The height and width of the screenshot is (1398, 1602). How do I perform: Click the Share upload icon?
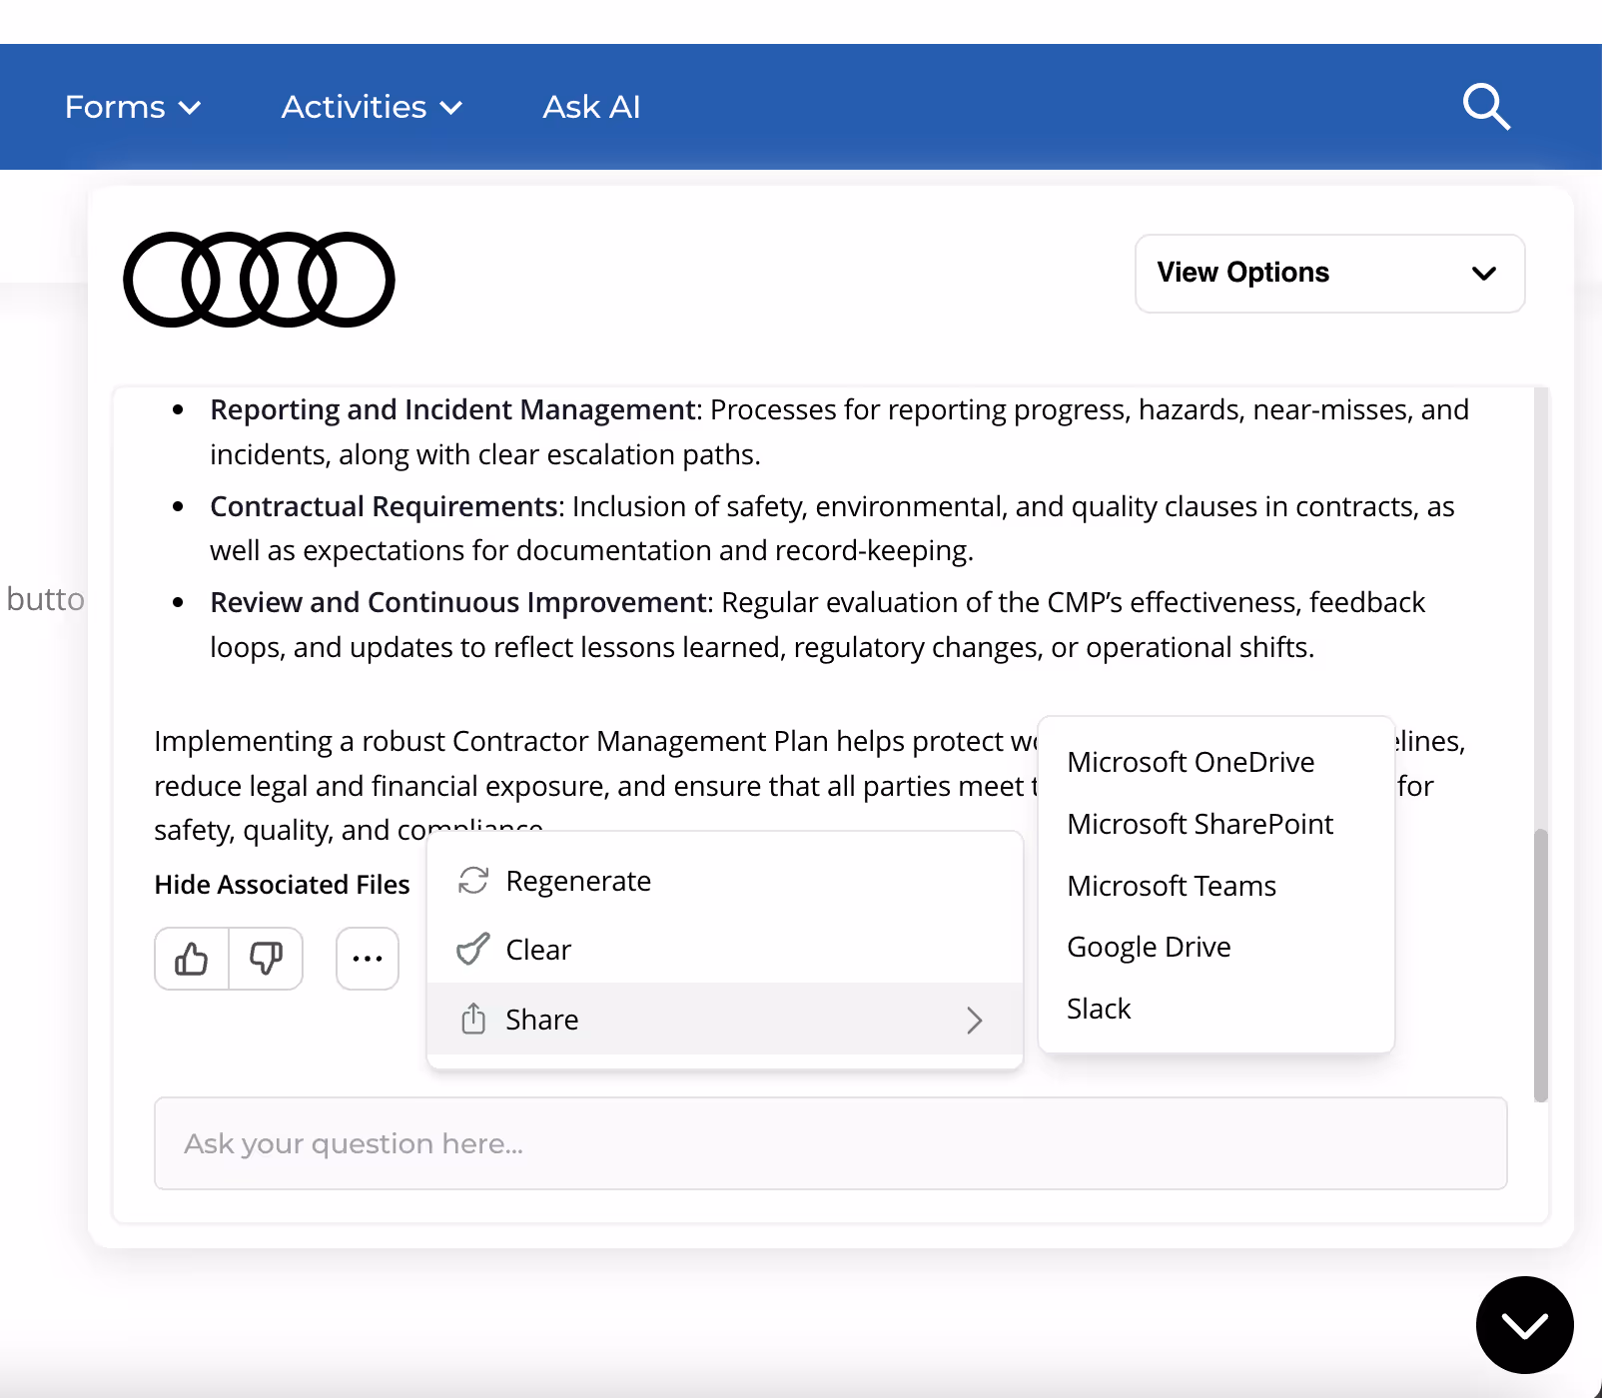coord(473,1019)
